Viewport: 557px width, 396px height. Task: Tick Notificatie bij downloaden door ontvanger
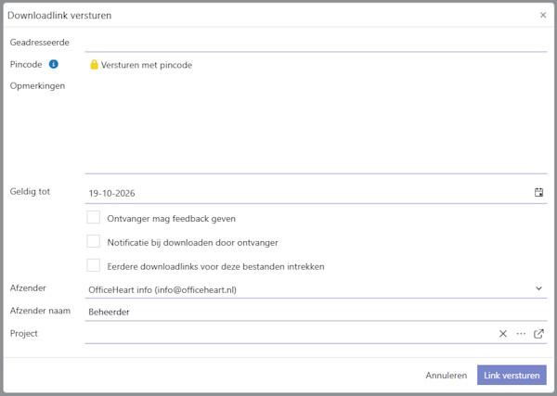pos(94,241)
